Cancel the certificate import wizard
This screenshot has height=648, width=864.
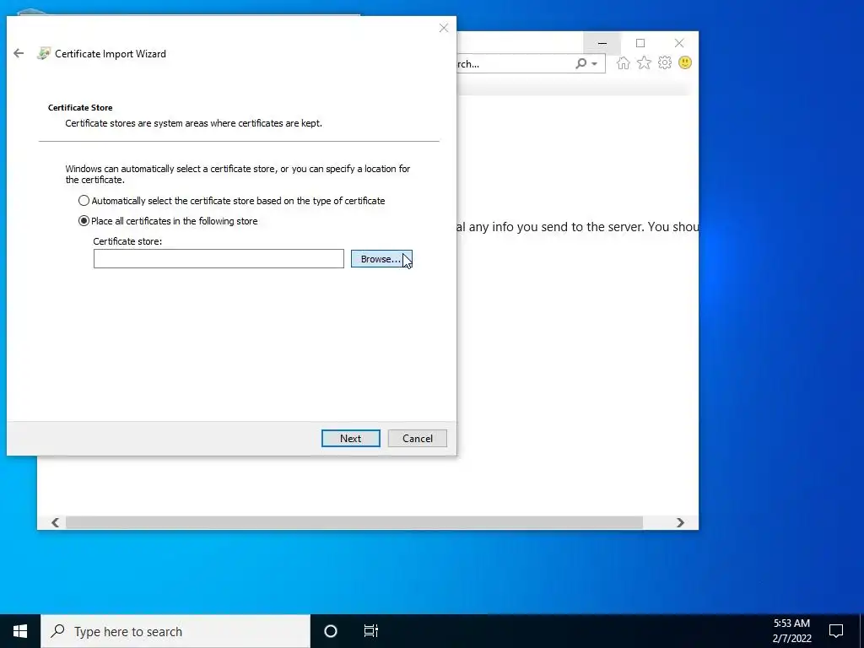pos(417,439)
